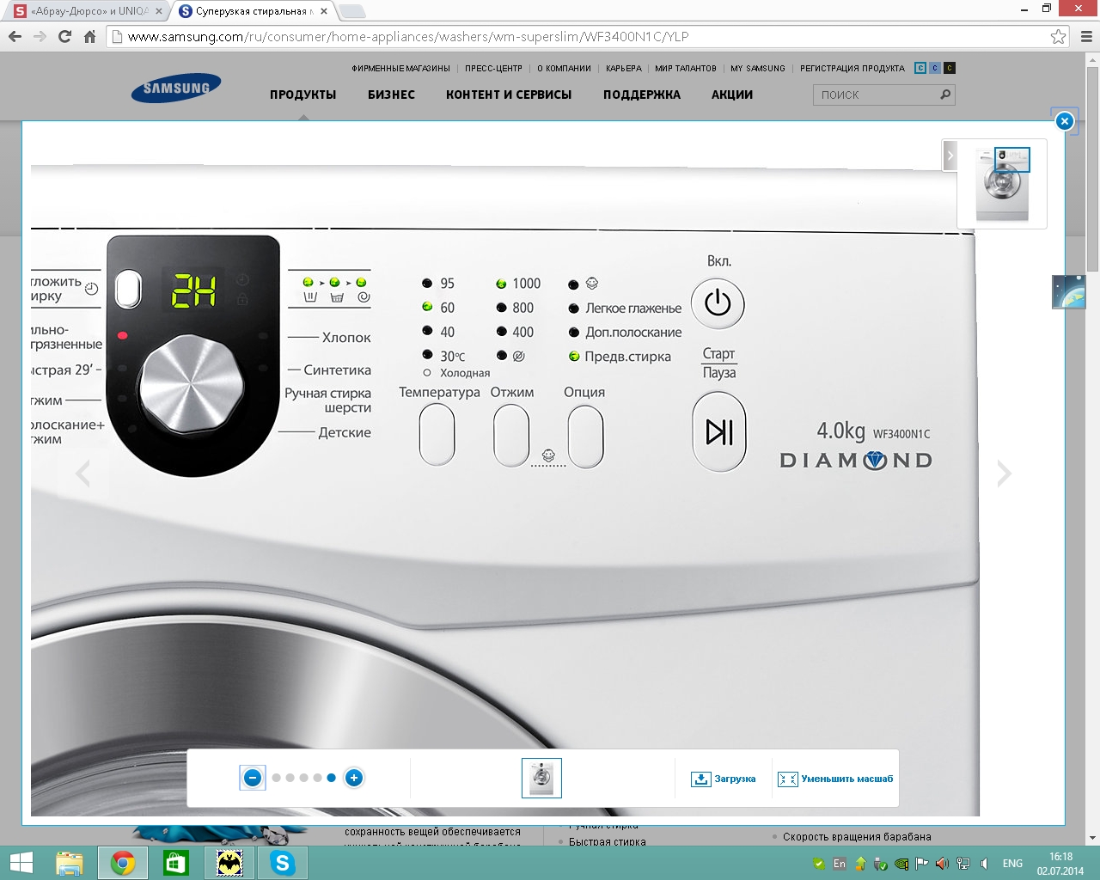1100x880 pixels.
Task: Open the КОНТЕНТ И СЕРВИСЫ menu
Action: click(509, 95)
